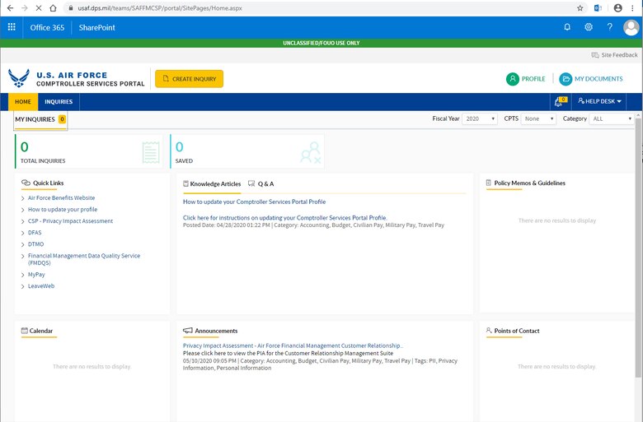Screen dimensions: 643x422
Task: Open the SharePoint settings gear
Action: (589, 27)
